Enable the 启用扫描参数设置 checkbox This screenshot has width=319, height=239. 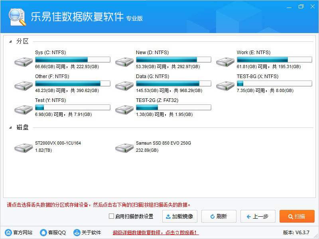click(x=111, y=217)
